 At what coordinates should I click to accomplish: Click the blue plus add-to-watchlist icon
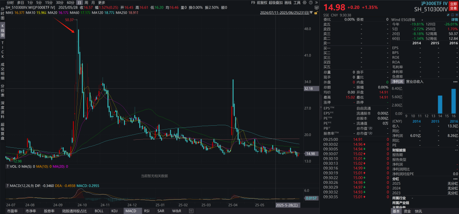[x=456, y=14]
